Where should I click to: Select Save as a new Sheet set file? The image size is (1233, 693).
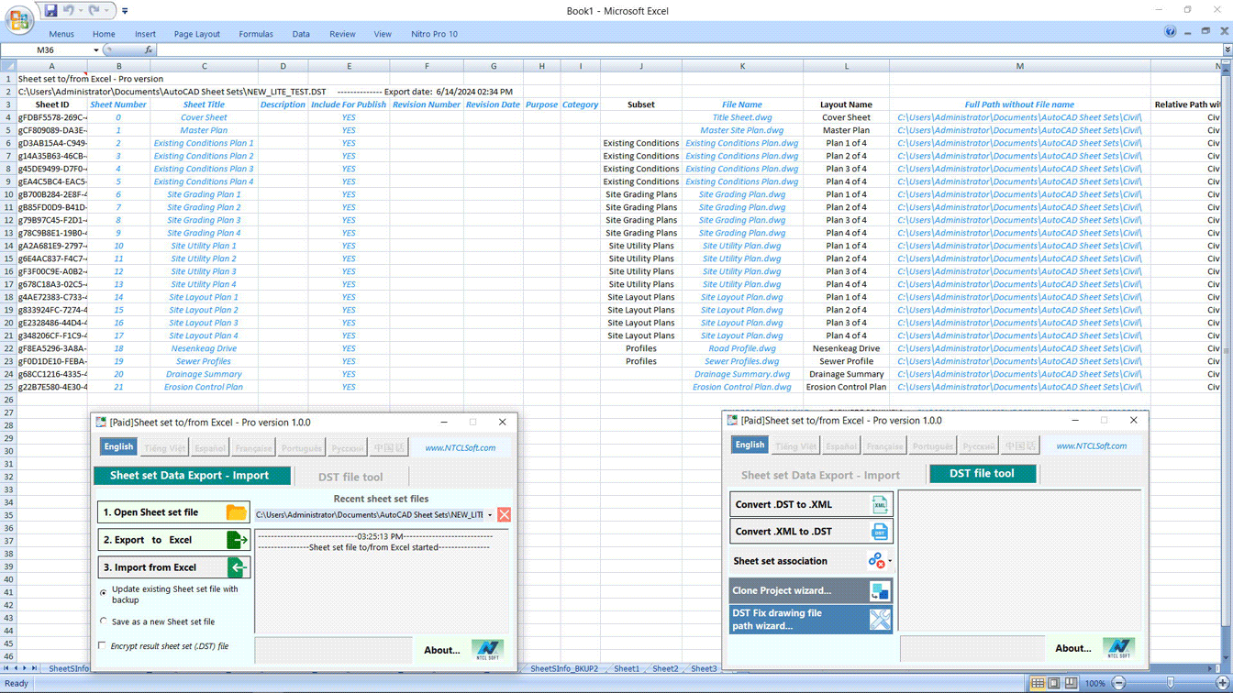pyautogui.click(x=103, y=621)
